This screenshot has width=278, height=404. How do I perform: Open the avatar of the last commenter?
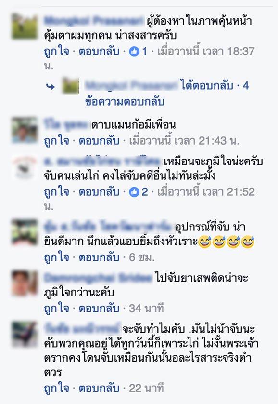point(25,334)
